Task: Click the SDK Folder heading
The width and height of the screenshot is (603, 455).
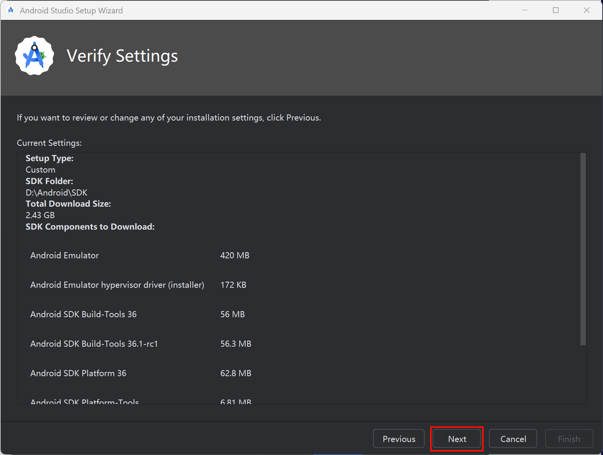Action: pyautogui.click(x=49, y=181)
